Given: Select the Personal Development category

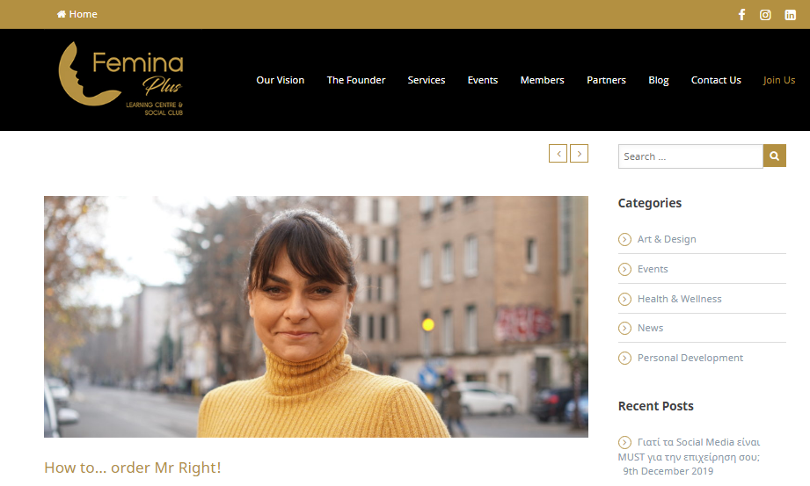Looking at the screenshot, I should coord(690,358).
